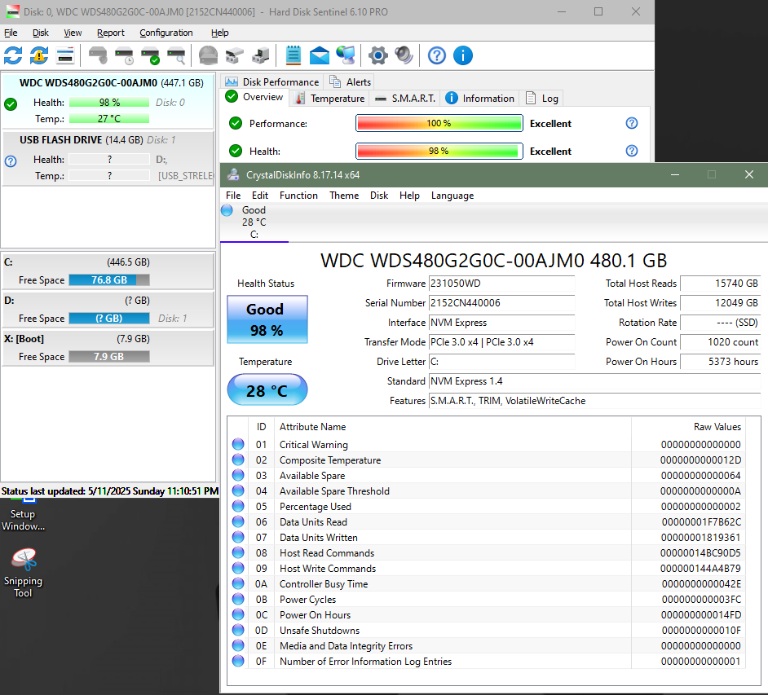The image size is (768, 695).
Task: Click the help icon beside Performance rating
Action: tap(631, 123)
